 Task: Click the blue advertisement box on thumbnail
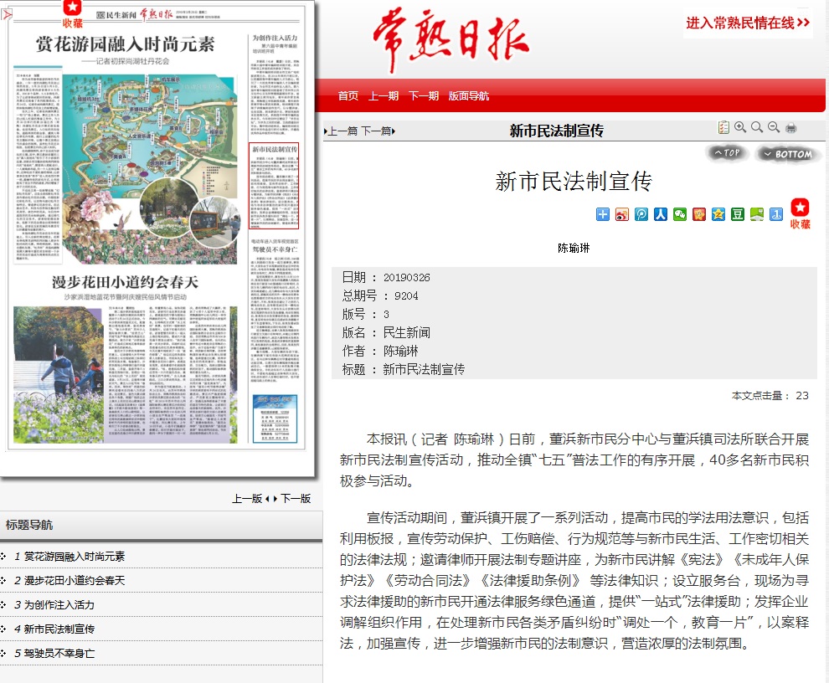pyautogui.click(x=275, y=419)
